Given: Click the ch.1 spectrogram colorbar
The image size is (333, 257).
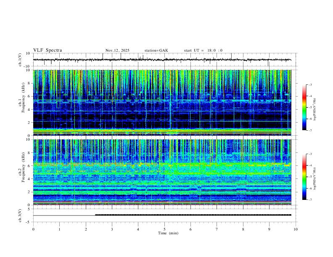Looking at the screenshot, I should point(304,108).
